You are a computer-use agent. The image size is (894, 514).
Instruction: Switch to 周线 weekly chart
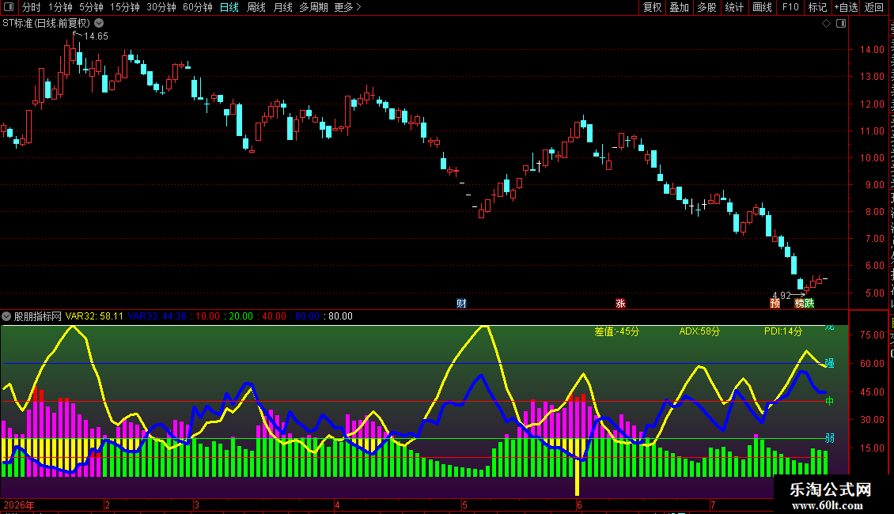[x=256, y=7]
